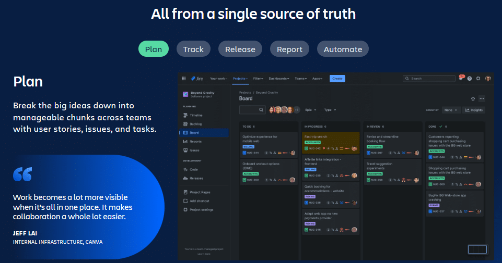Click the Insights button
This screenshot has width=502, height=263.
[474, 110]
